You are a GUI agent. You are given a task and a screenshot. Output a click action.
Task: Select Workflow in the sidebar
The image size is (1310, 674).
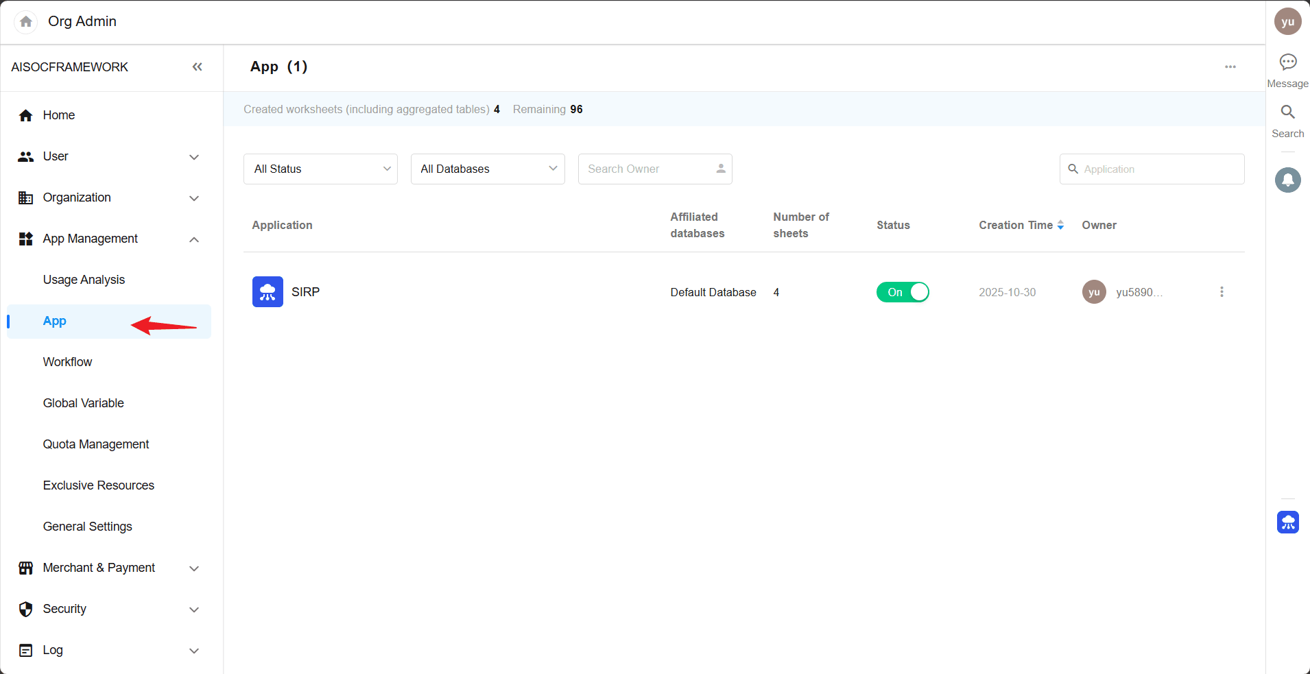pos(67,362)
